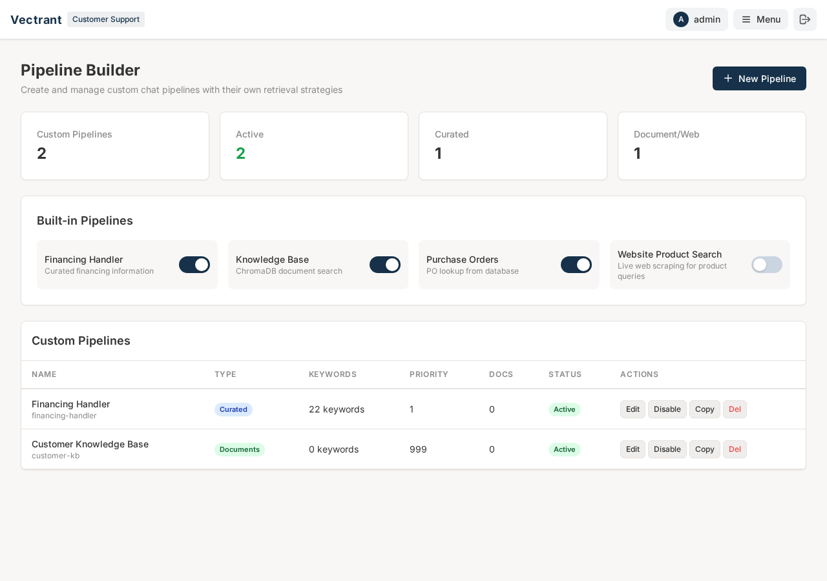Click the Active stats card
The width and height of the screenshot is (827, 581).
point(314,145)
